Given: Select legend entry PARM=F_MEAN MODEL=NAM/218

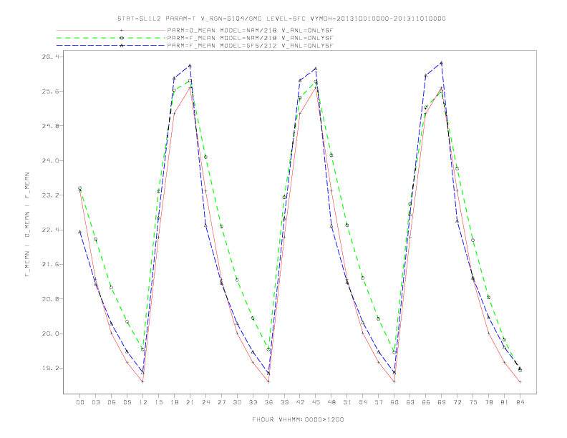Looking at the screenshot, I should coord(251,38).
